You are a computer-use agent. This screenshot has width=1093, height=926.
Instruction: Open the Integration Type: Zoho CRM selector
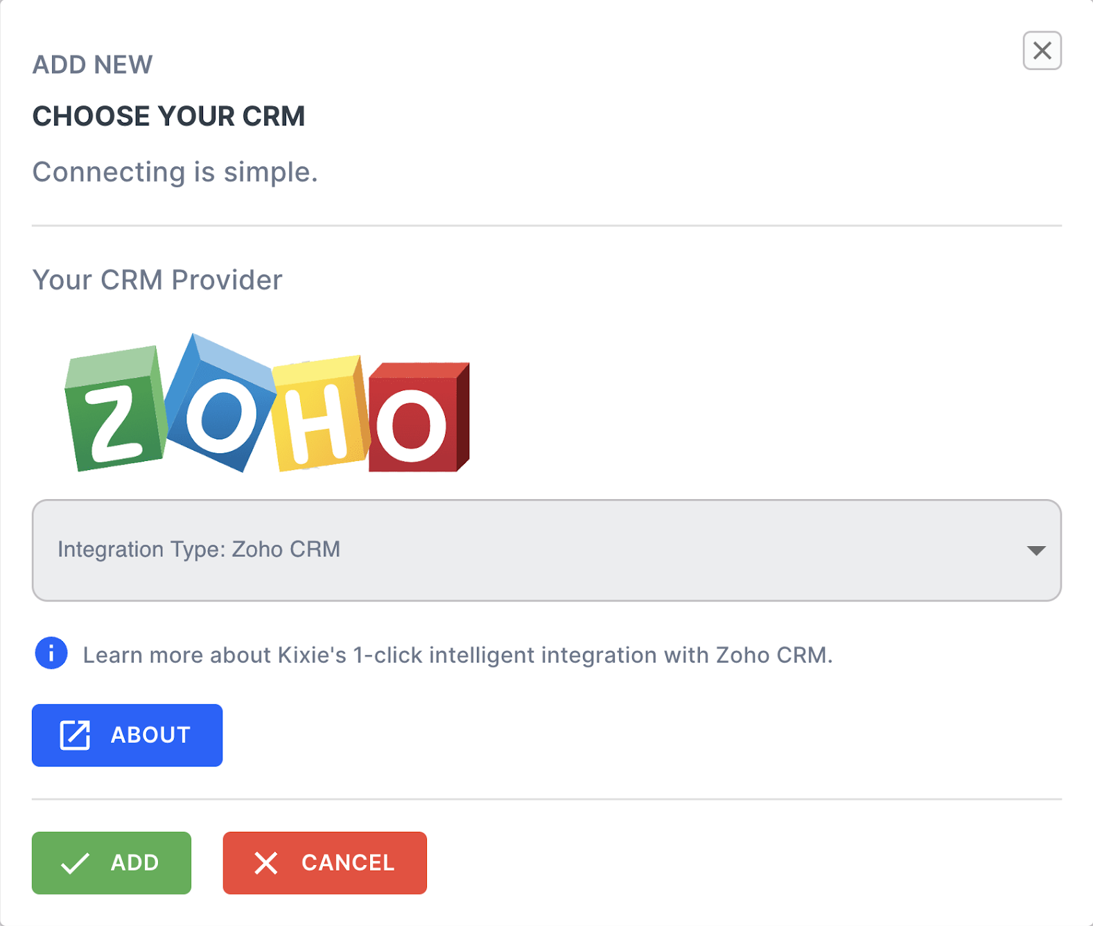click(546, 550)
